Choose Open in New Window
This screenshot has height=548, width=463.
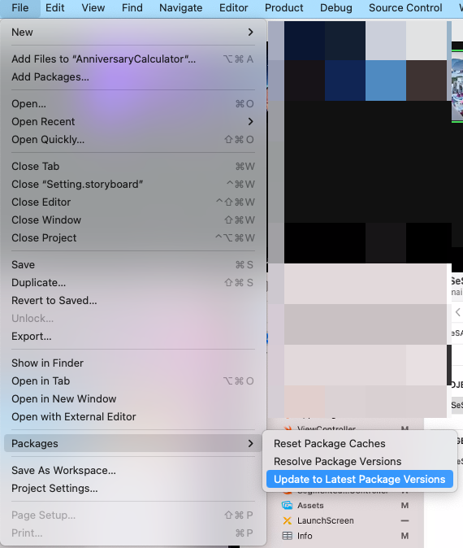click(133, 398)
